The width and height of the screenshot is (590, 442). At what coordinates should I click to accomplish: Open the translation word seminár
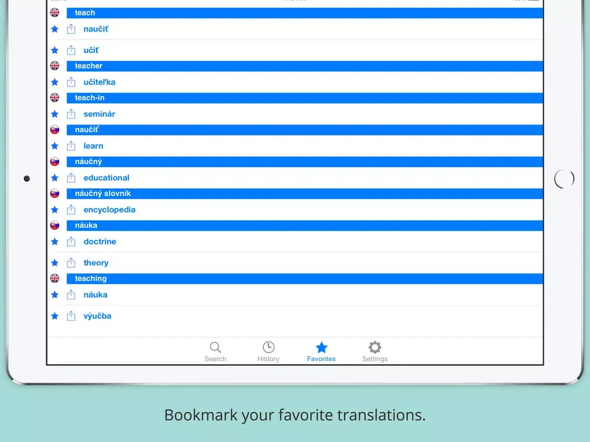pos(99,114)
